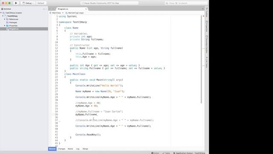The height and width of the screenshot is (154, 273).
Task: Open the Document Outline side pad
Action: point(207,44)
